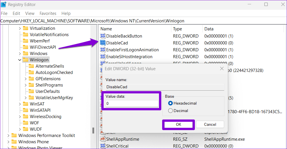The image size is (287, 149).
Task: Click the Winlogon folder icon
Action: (26, 60)
